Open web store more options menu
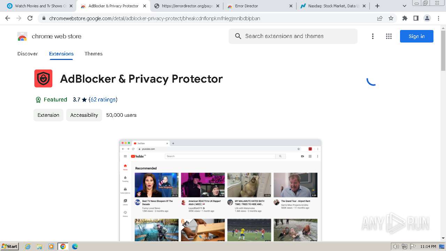446x251 pixels. (x=373, y=36)
